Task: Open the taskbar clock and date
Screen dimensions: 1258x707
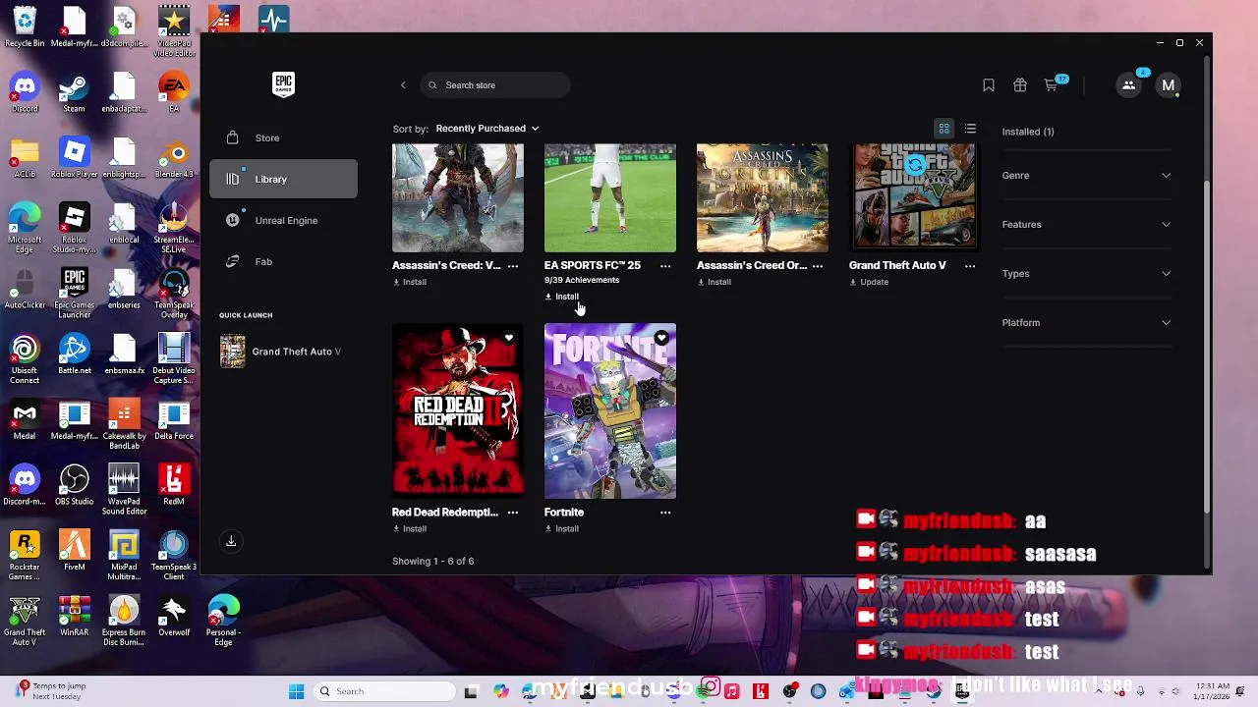Action: point(1211,691)
